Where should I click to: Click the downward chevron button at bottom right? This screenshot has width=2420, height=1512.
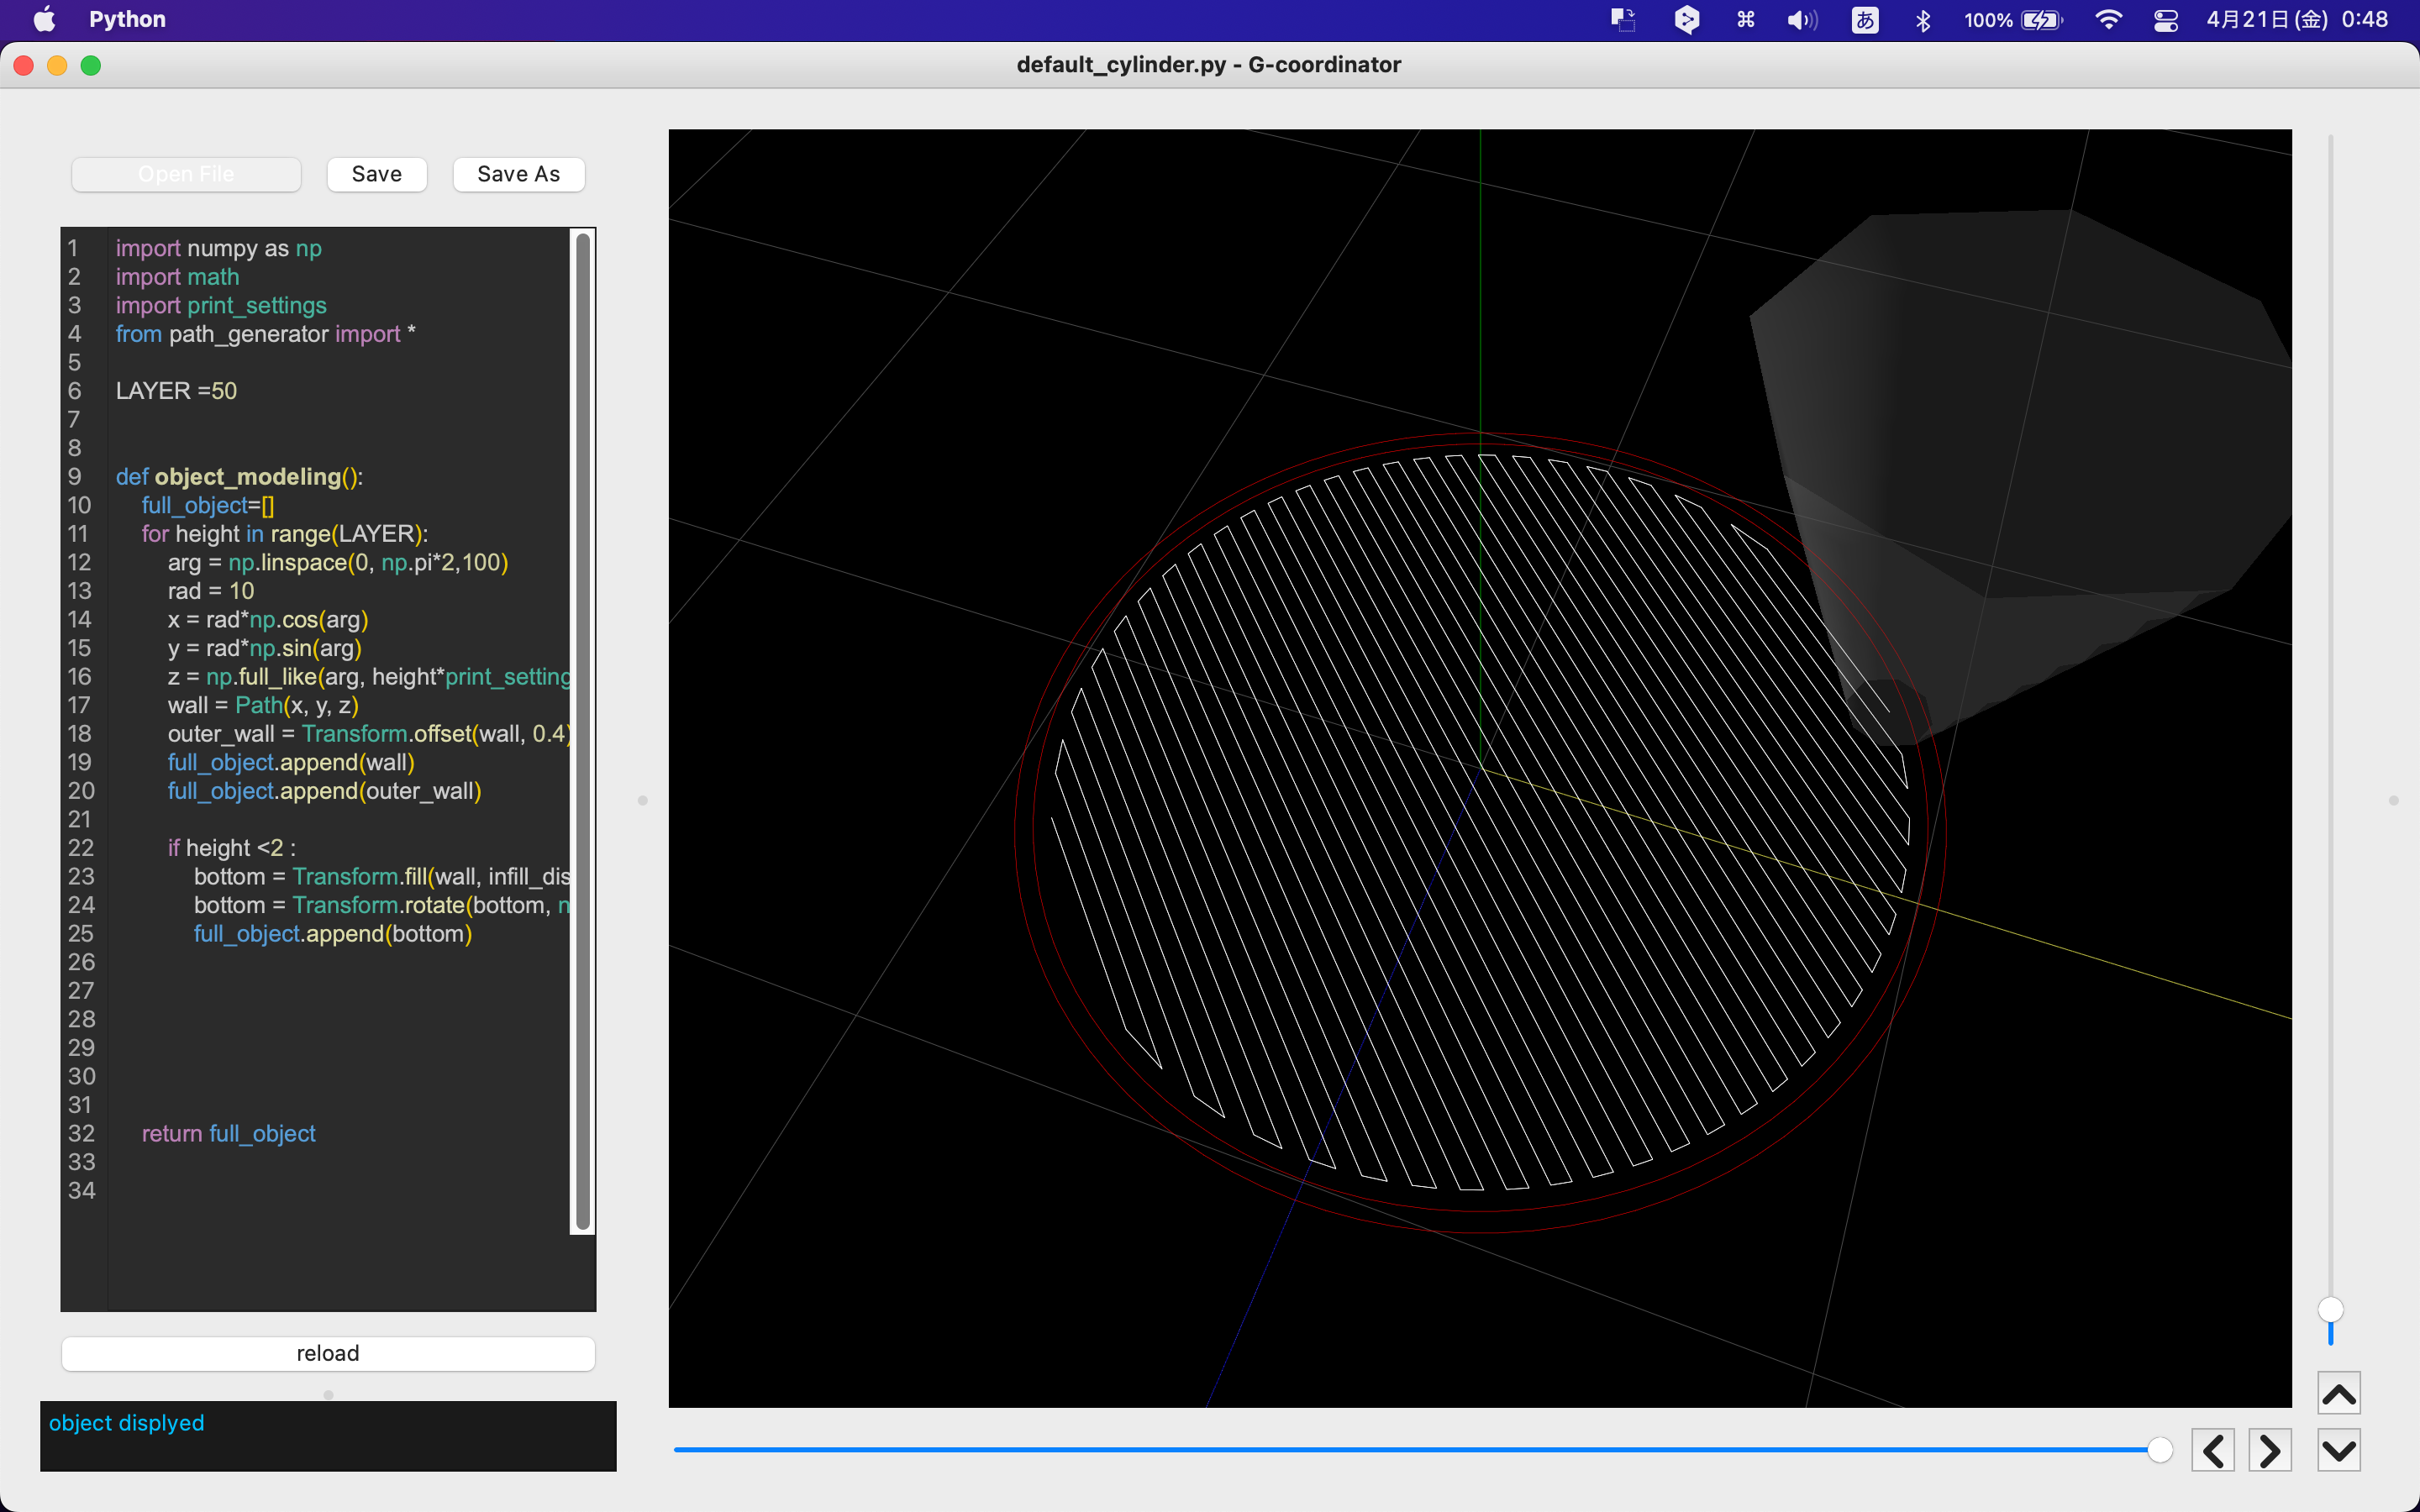point(2339,1449)
